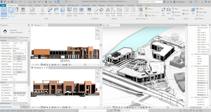The width and height of the screenshot is (211, 112).
Task: Open the Select panel dropdown
Action: (4, 18)
